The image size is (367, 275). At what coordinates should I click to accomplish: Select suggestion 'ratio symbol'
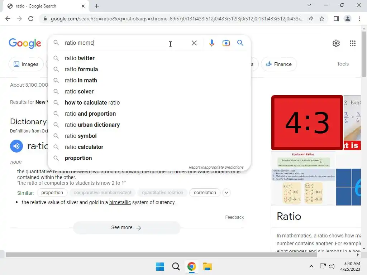point(149,136)
